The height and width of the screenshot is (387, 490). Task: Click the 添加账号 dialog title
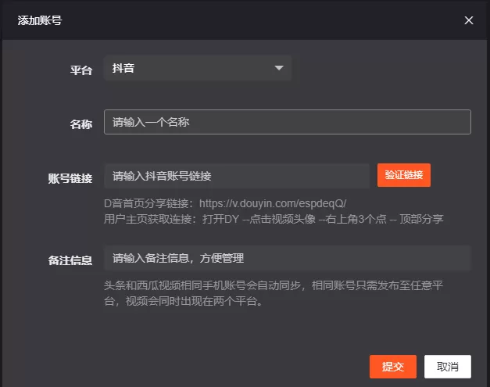(x=40, y=20)
